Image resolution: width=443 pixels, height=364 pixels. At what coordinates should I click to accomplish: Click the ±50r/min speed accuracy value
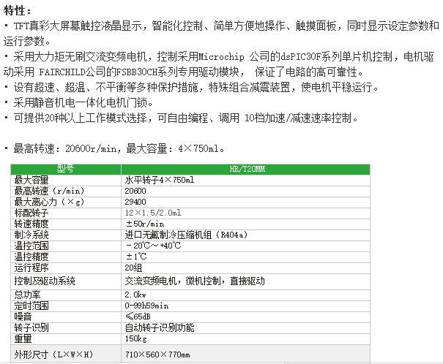point(144,224)
